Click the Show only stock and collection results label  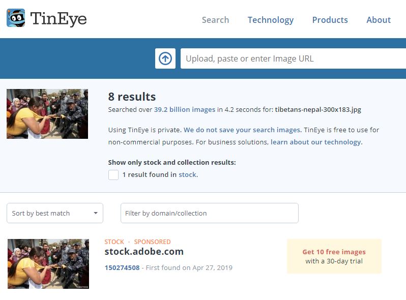172,162
